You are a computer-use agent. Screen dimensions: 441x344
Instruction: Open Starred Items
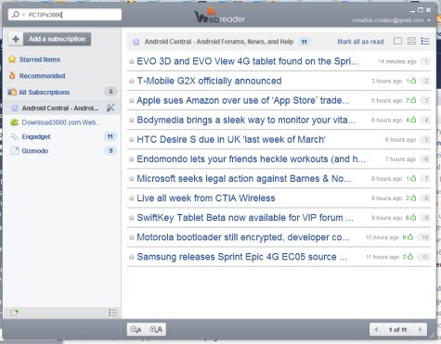pyautogui.click(x=40, y=59)
